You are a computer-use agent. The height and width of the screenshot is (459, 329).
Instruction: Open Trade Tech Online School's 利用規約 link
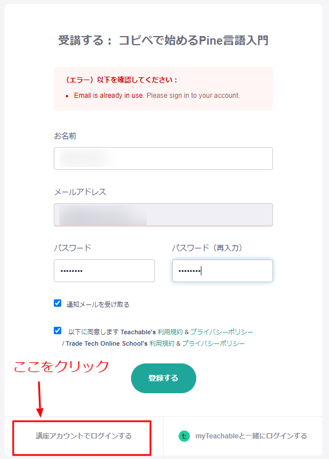(x=162, y=343)
